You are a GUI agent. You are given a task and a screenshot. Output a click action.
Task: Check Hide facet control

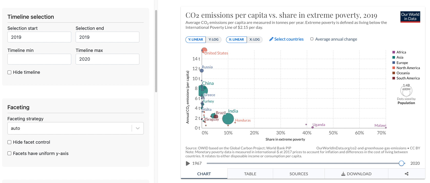[9, 142]
